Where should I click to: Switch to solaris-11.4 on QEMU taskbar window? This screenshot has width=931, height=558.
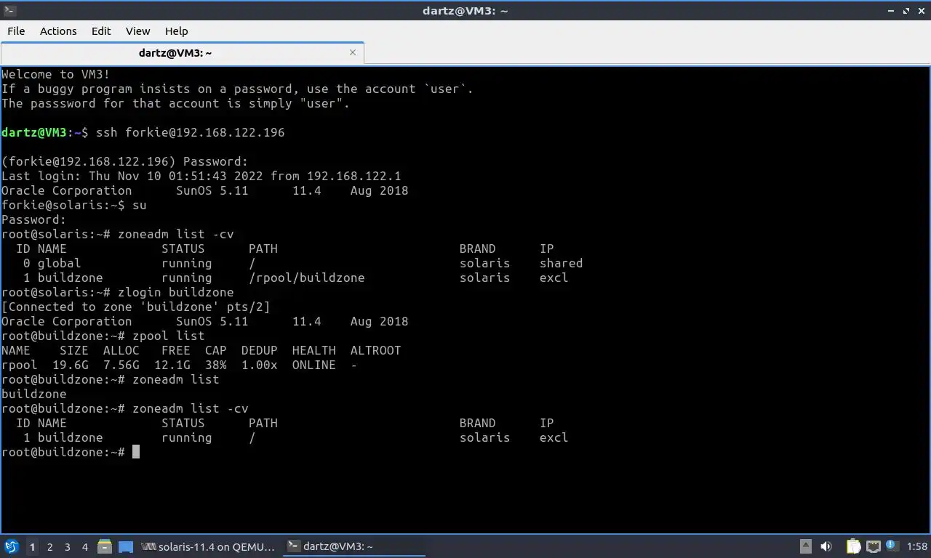(x=209, y=546)
